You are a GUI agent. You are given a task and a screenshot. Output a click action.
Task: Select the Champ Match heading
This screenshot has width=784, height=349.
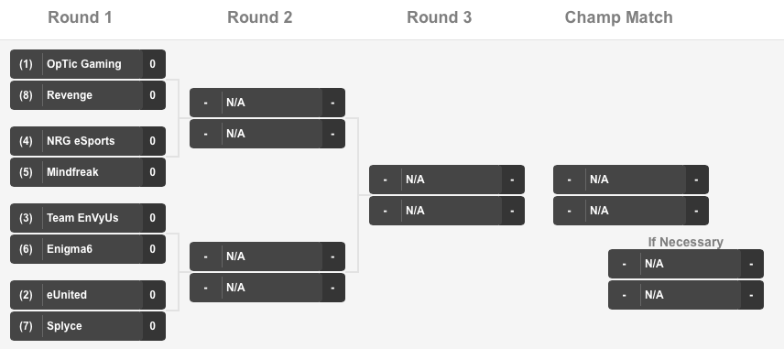click(x=618, y=17)
